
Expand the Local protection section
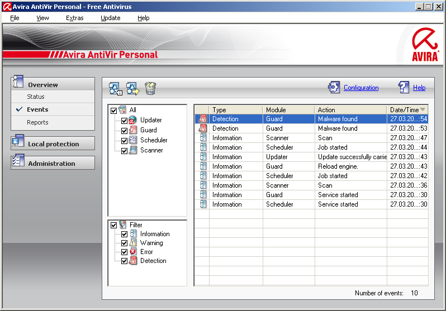point(53,143)
